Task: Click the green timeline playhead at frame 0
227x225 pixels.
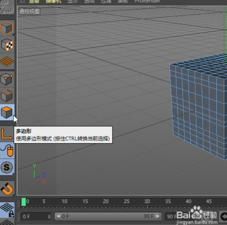Action: coord(24,202)
